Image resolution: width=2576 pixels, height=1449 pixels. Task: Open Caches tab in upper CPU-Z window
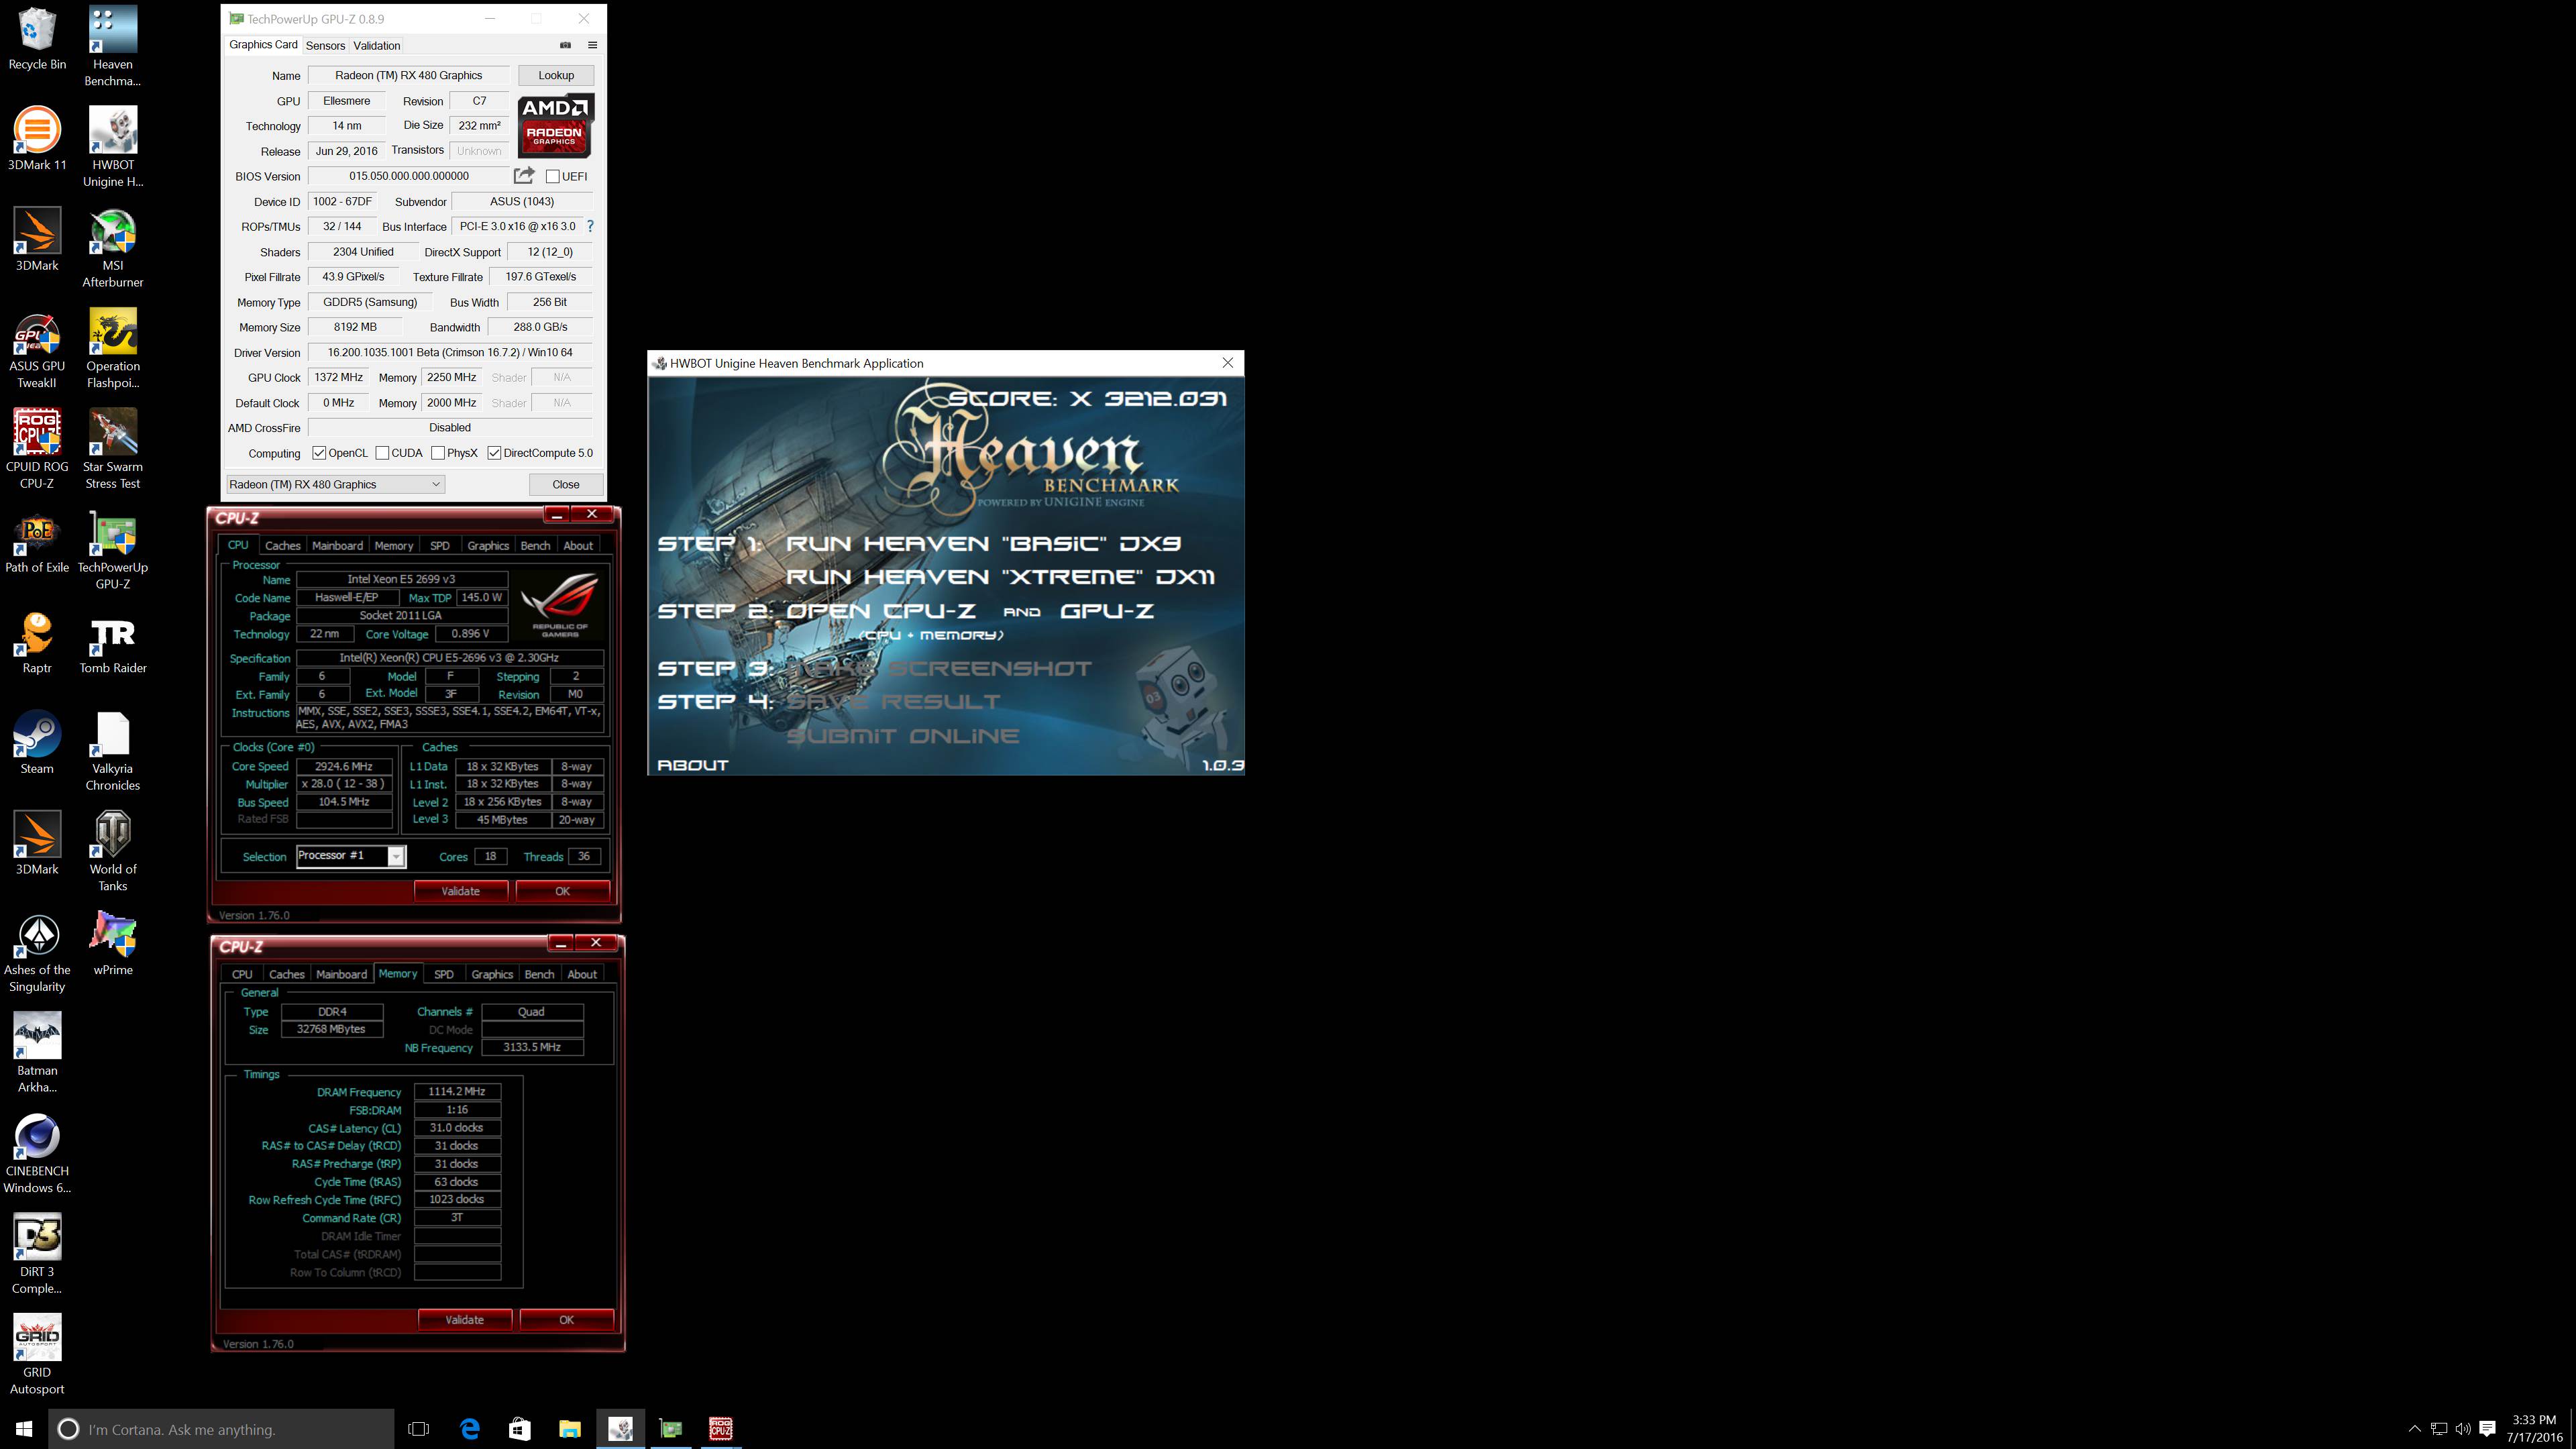click(x=282, y=546)
